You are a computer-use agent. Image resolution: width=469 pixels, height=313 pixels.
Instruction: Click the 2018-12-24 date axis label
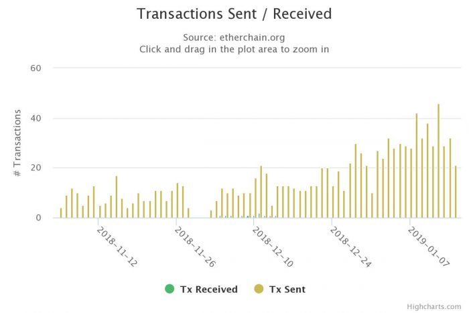(x=350, y=247)
